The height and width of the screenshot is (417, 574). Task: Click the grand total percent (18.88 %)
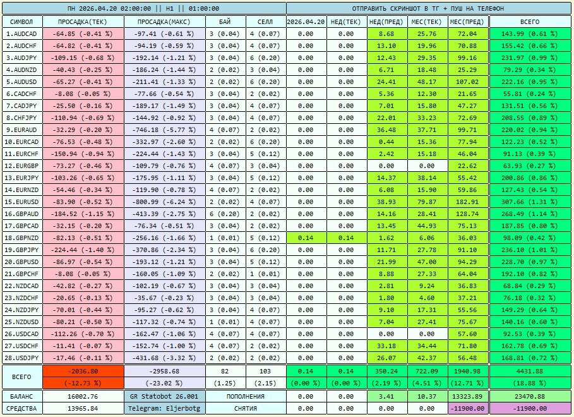(x=530, y=383)
